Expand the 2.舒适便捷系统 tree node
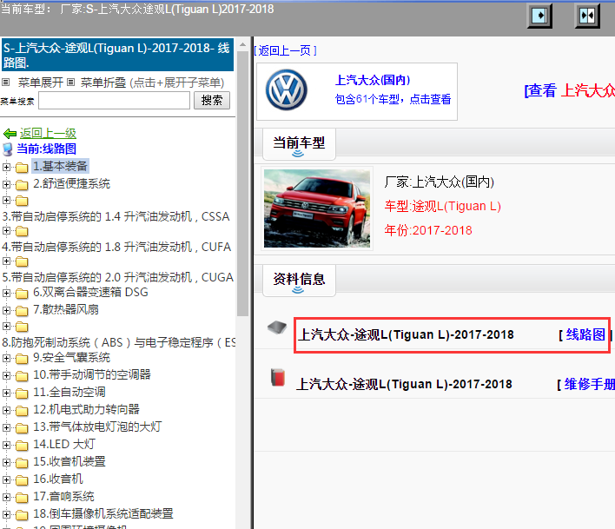The image size is (615, 529). point(6,184)
